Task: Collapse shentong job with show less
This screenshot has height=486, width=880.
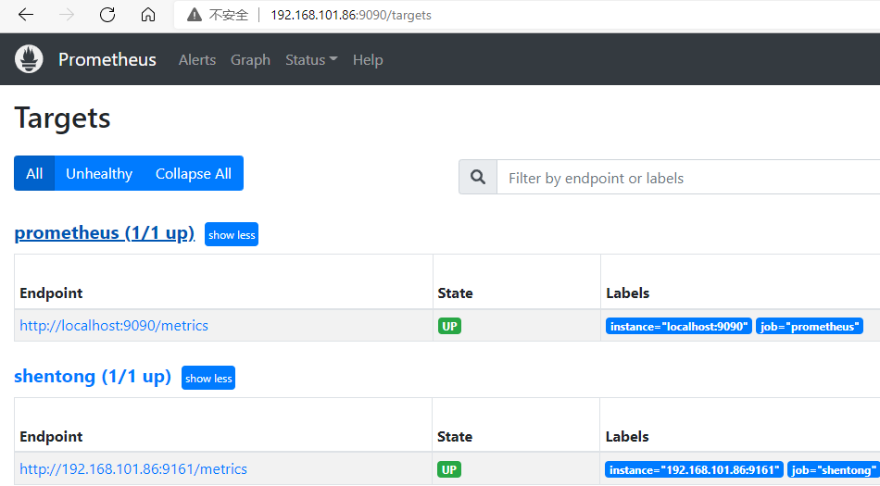Action: (x=208, y=379)
